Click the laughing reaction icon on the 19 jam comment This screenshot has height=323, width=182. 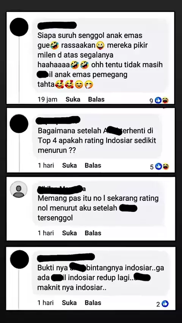click(x=165, y=101)
